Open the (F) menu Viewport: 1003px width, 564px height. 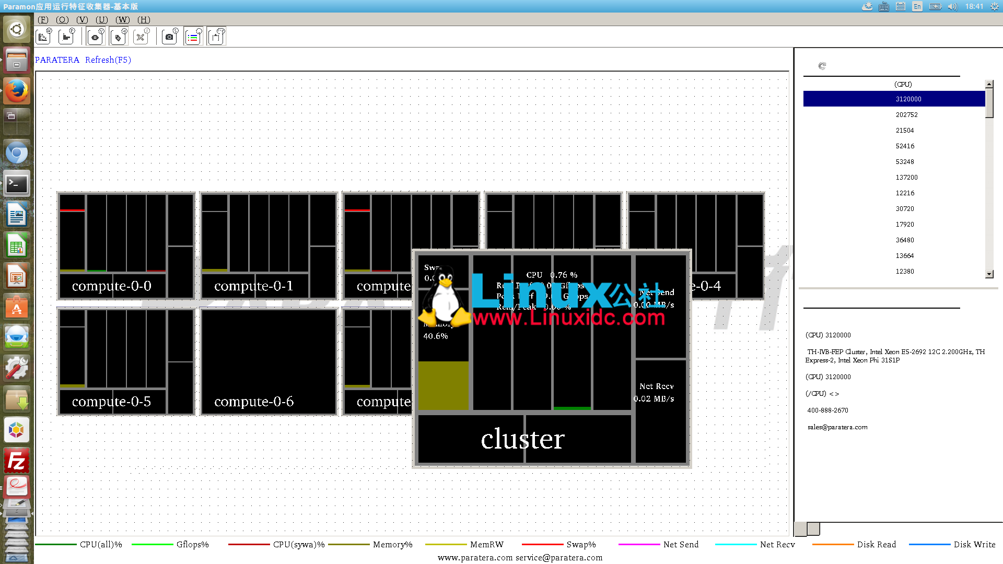pos(43,20)
